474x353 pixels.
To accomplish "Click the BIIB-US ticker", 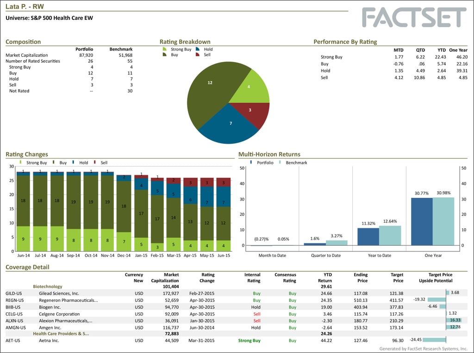I will pos(13,307).
